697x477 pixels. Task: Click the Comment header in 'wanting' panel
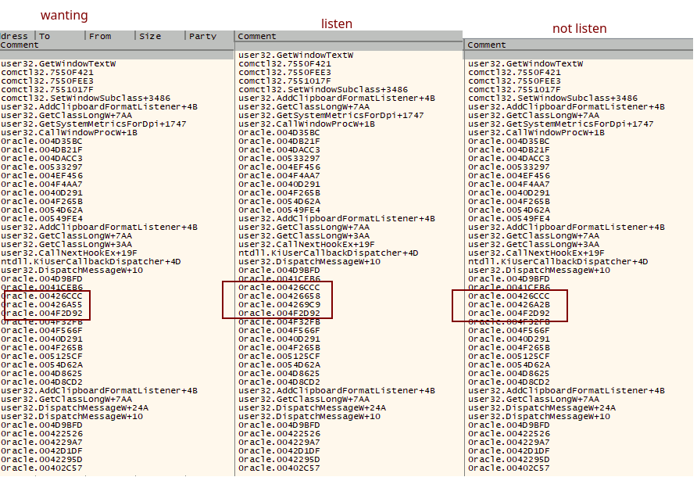[x=20, y=45]
